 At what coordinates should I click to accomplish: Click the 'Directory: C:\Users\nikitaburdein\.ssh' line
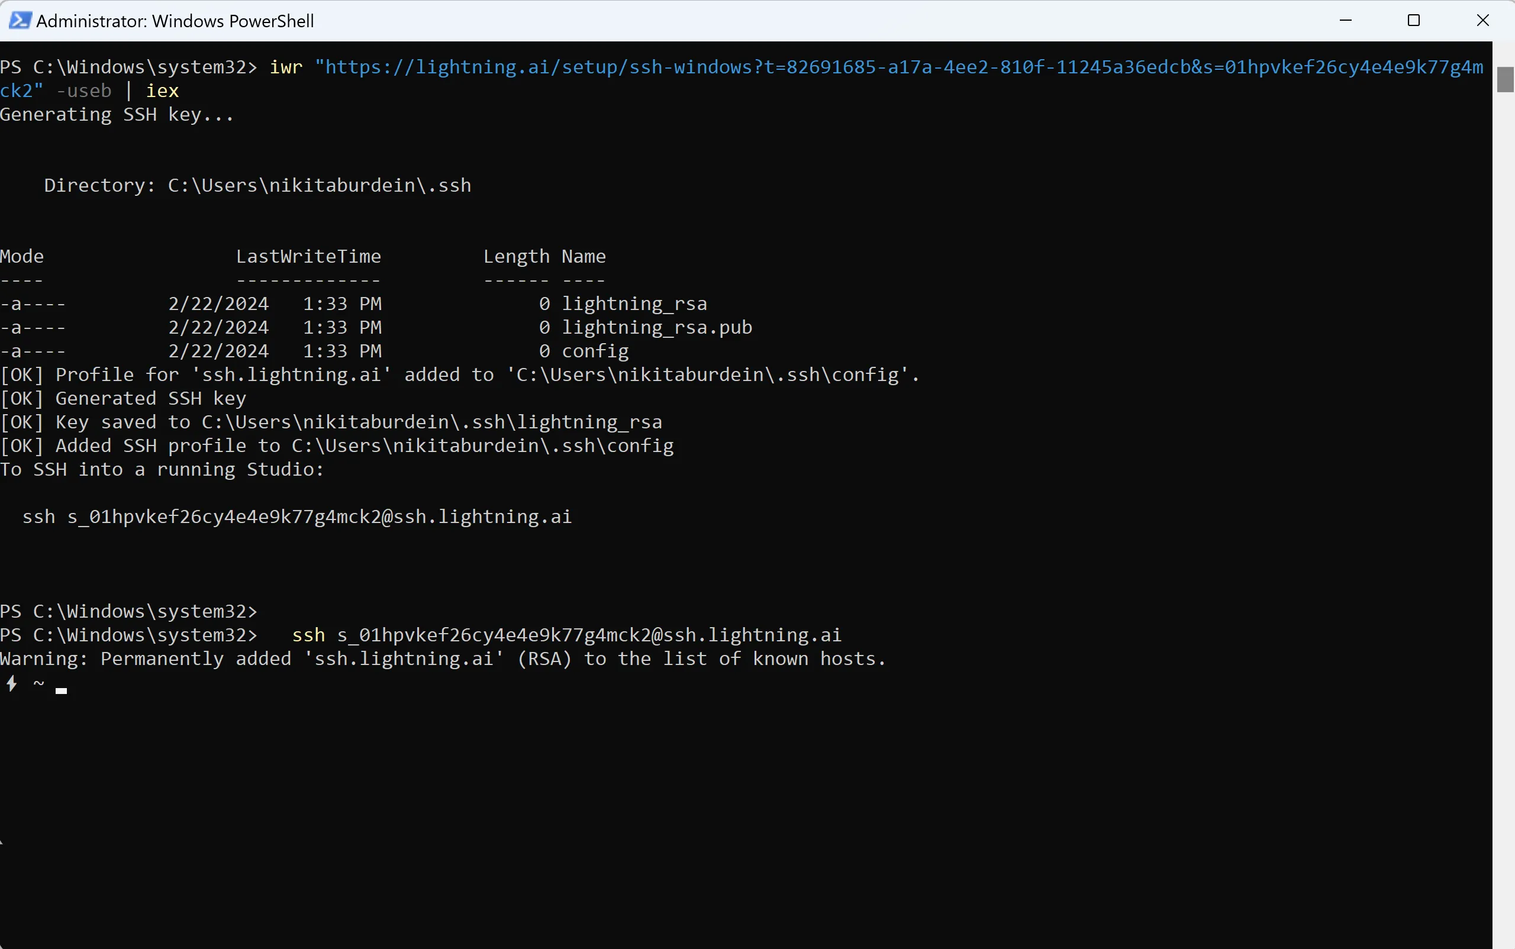tap(257, 186)
